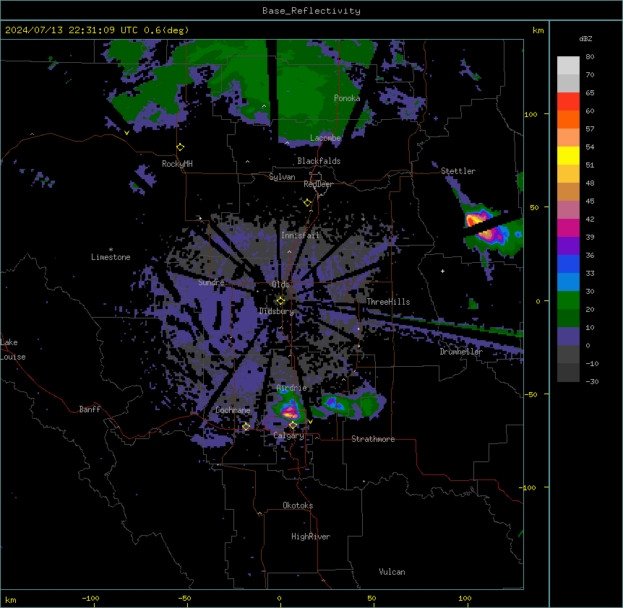Click the -100 tick on bottom axis
The width and height of the screenshot is (623, 608).
90,599
